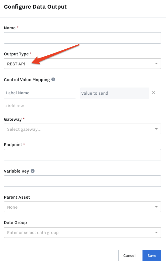Screen dimensions: 166x264
Task: Focus the Endpoint text field
Action: coord(82,155)
